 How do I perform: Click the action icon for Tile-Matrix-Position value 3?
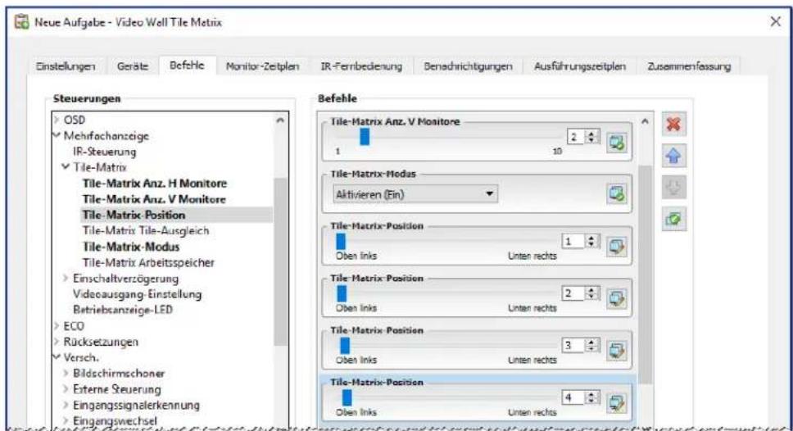617,351
